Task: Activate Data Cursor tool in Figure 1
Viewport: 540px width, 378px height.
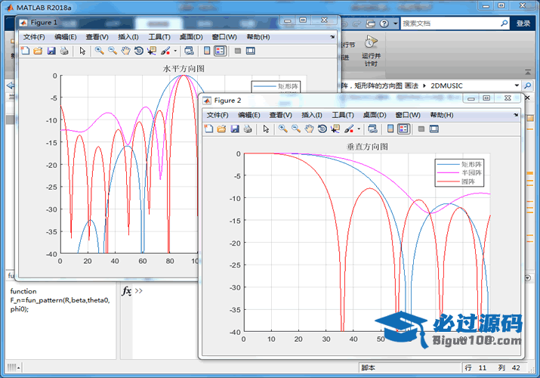Action: [x=152, y=51]
